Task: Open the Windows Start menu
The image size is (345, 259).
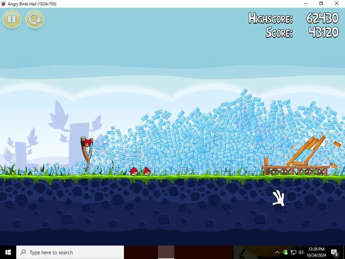Action: tap(8, 252)
